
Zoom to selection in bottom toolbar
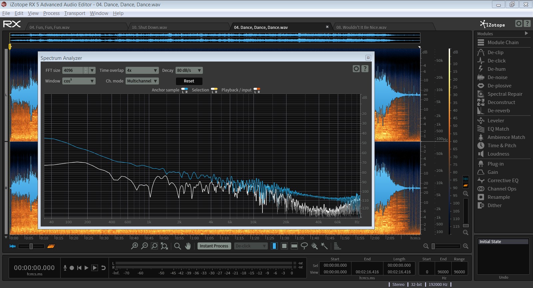point(154,246)
